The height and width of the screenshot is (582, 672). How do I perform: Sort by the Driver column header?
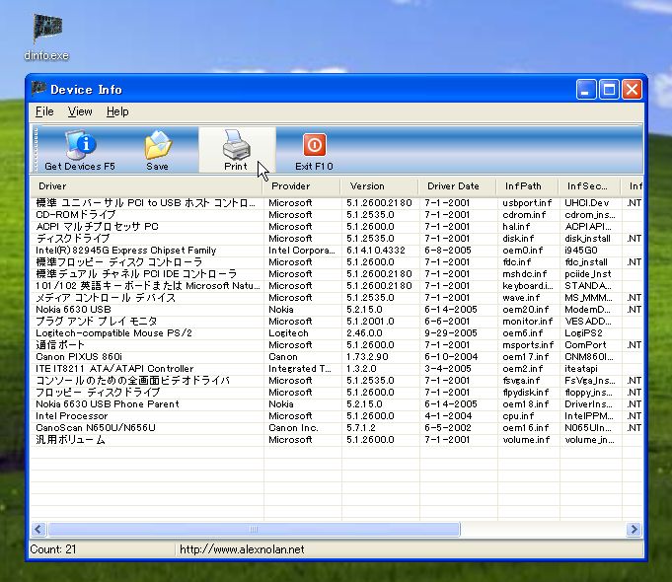[147, 186]
